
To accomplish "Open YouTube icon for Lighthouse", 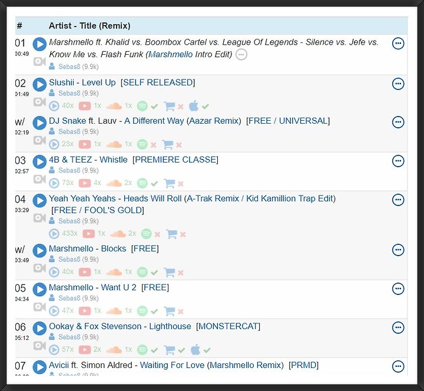I will click(x=85, y=350).
